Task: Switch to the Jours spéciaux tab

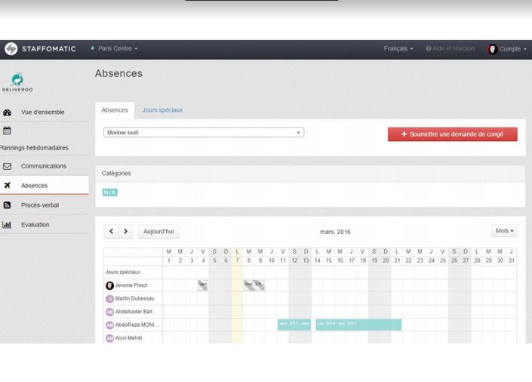Action: click(x=162, y=110)
